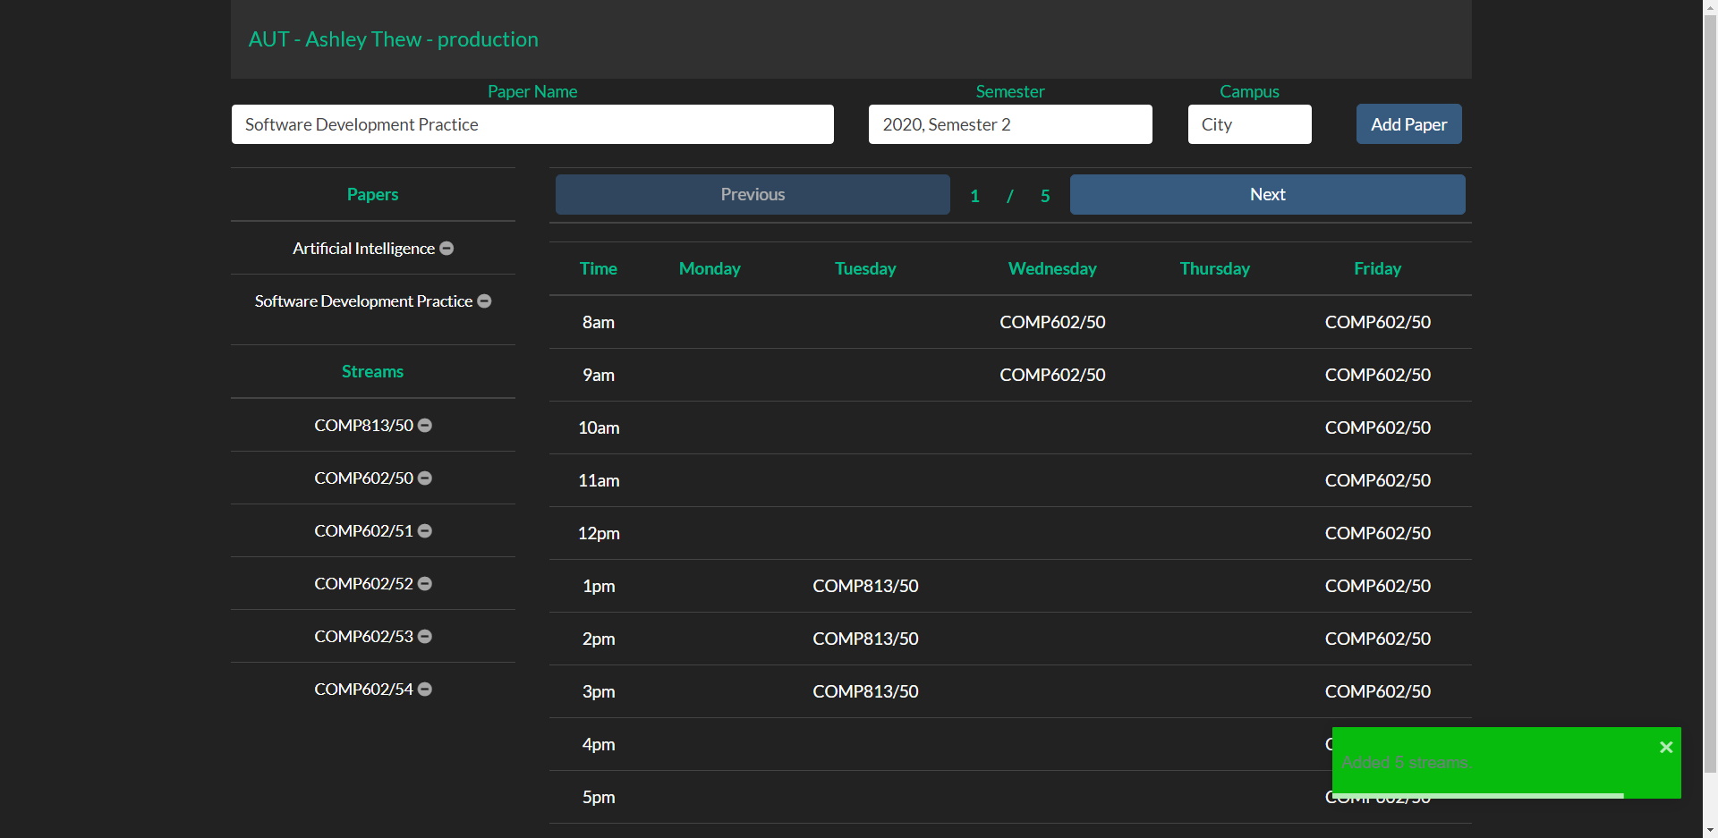Select the Streams heading in the sidebar
Image resolution: width=1718 pixels, height=838 pixels.
372,371
